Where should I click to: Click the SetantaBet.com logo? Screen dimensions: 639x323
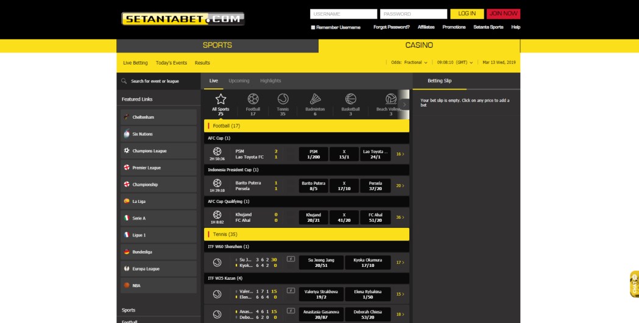click(183, 19)
